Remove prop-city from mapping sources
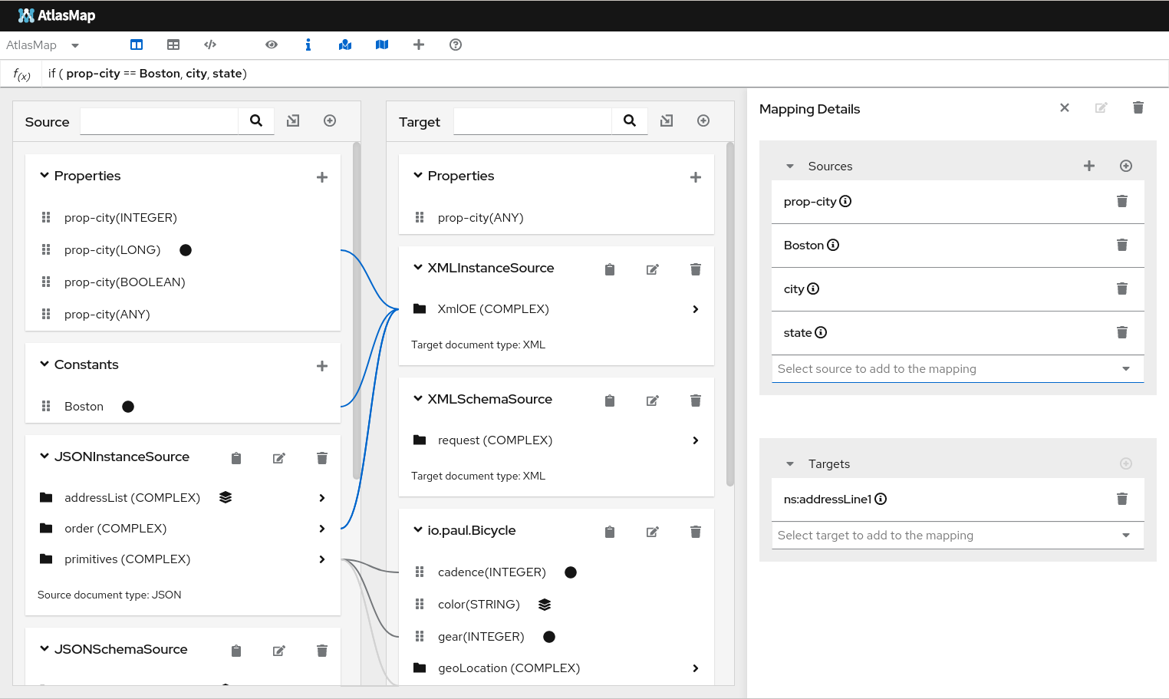The width and height of the screenshot is (1169, 699). pyautogui.click(x=1122, y=201)
